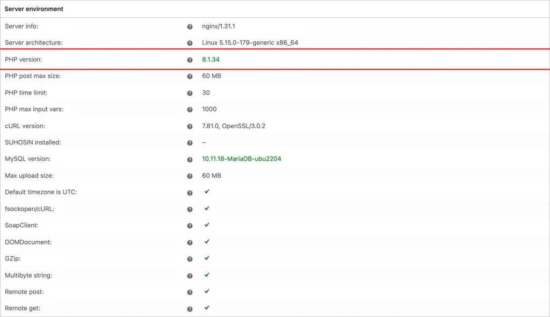Click the dash value for SUHOSIN installed
This screenshot has width=550, height=317.
[204, 142]
